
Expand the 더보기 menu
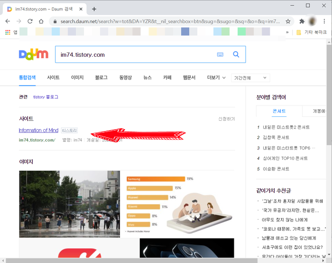pyautogui.click(x=216, y=78)
